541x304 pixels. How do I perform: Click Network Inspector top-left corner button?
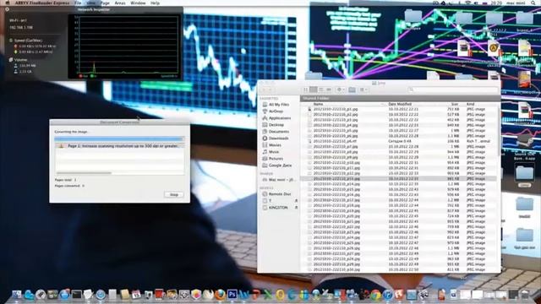(7, 9)
